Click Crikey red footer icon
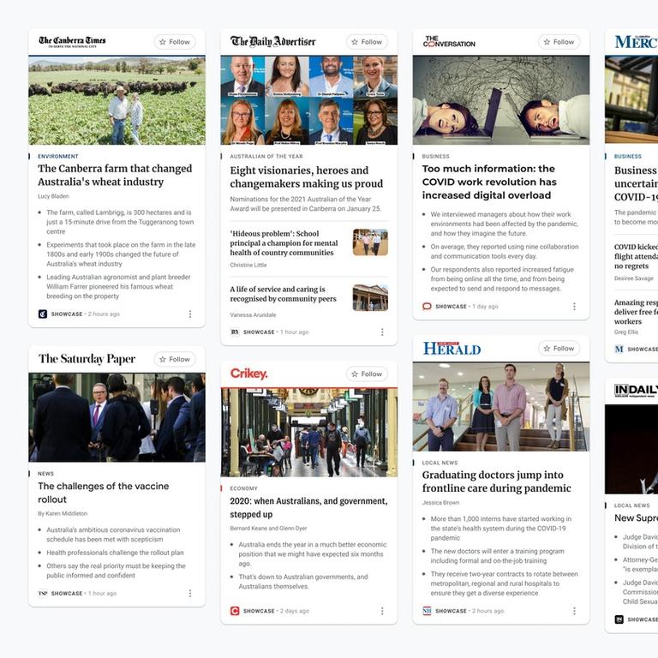Image resolution: width=658 pixels, height=658 pixels. click(235, 611)
